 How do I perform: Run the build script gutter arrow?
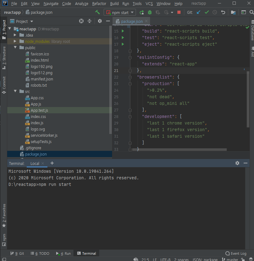point(123,31)
